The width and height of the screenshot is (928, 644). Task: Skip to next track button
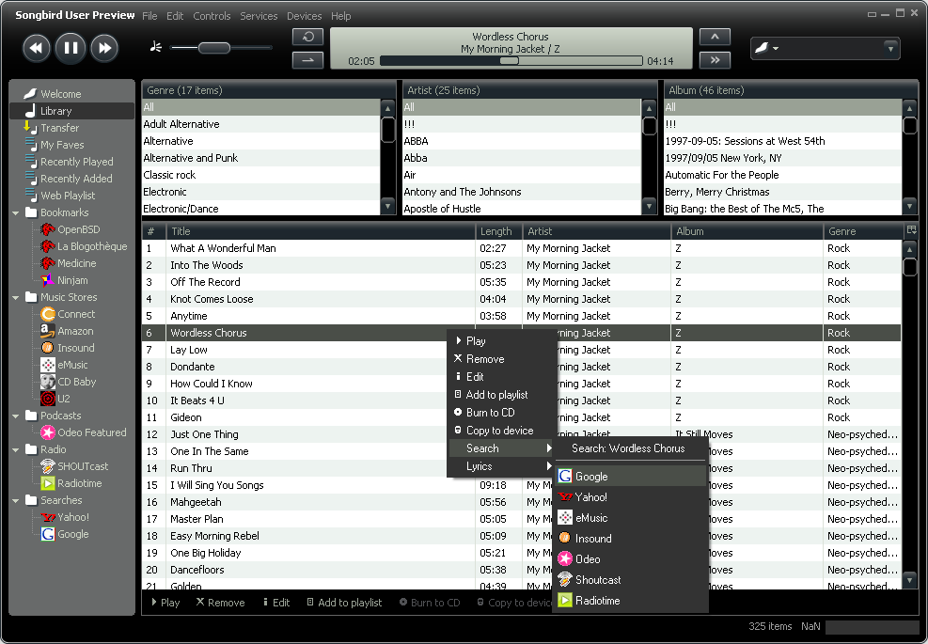click(x=104, y=48)
